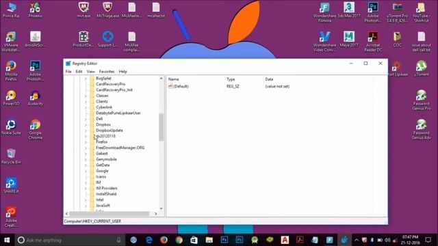
Task: Select the InstallShield key
Action: (106, 194)
